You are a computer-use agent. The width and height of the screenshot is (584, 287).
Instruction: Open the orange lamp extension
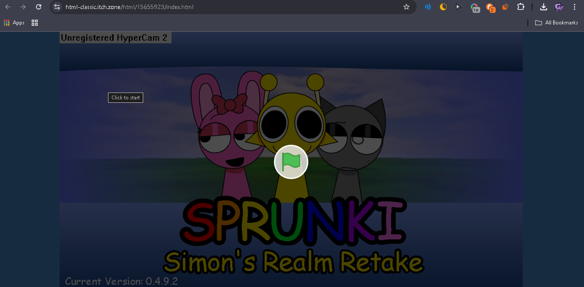coord(505,7)
